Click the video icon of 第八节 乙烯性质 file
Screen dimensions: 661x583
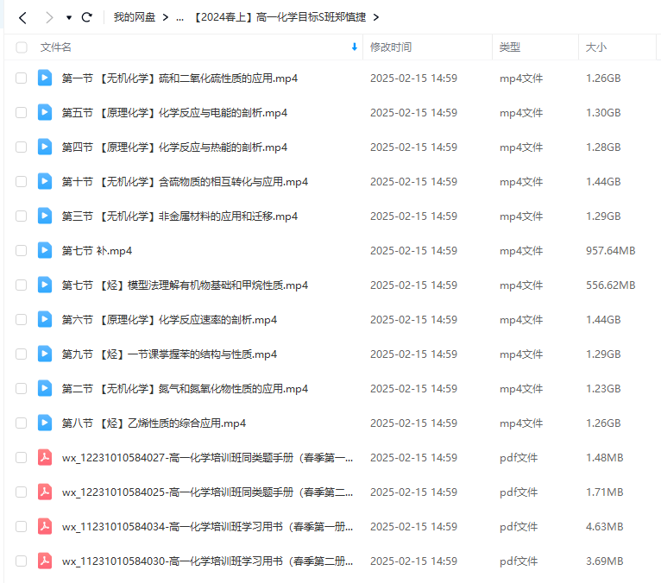(45, 423)
